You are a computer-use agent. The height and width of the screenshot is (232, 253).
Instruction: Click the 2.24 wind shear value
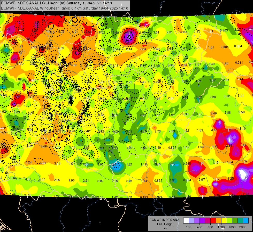point(143,49)
